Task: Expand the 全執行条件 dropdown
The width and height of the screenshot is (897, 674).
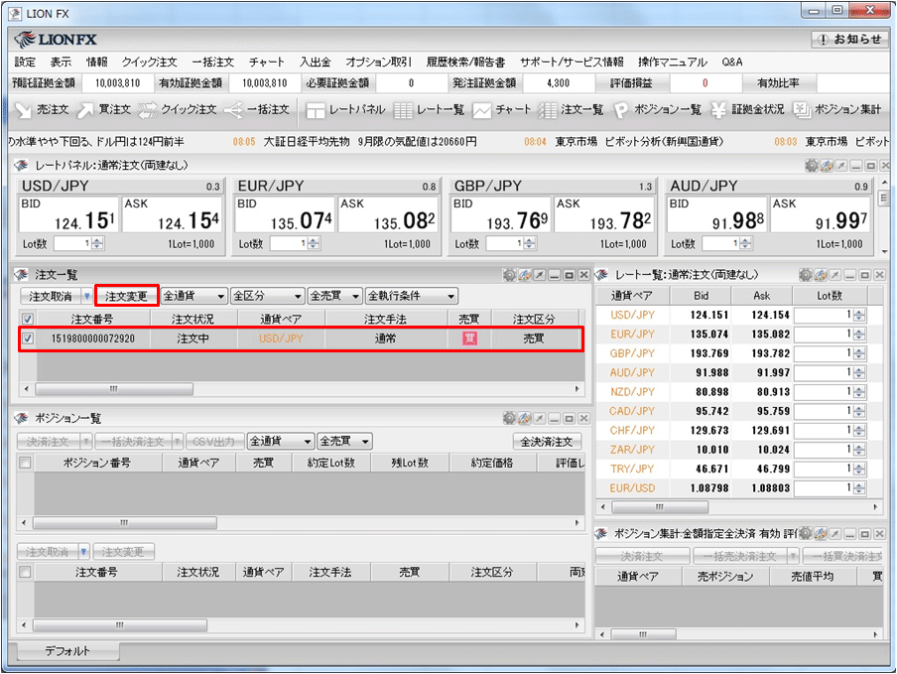Action: click(x=412, y=296)
